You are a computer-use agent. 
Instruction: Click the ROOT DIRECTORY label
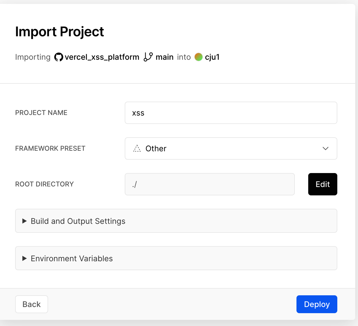pos(44,184)
